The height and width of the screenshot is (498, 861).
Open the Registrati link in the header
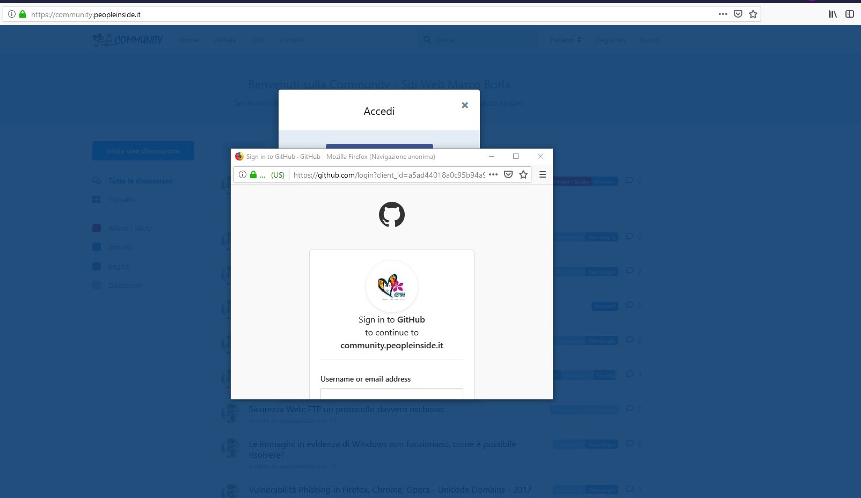pos(610,39)
